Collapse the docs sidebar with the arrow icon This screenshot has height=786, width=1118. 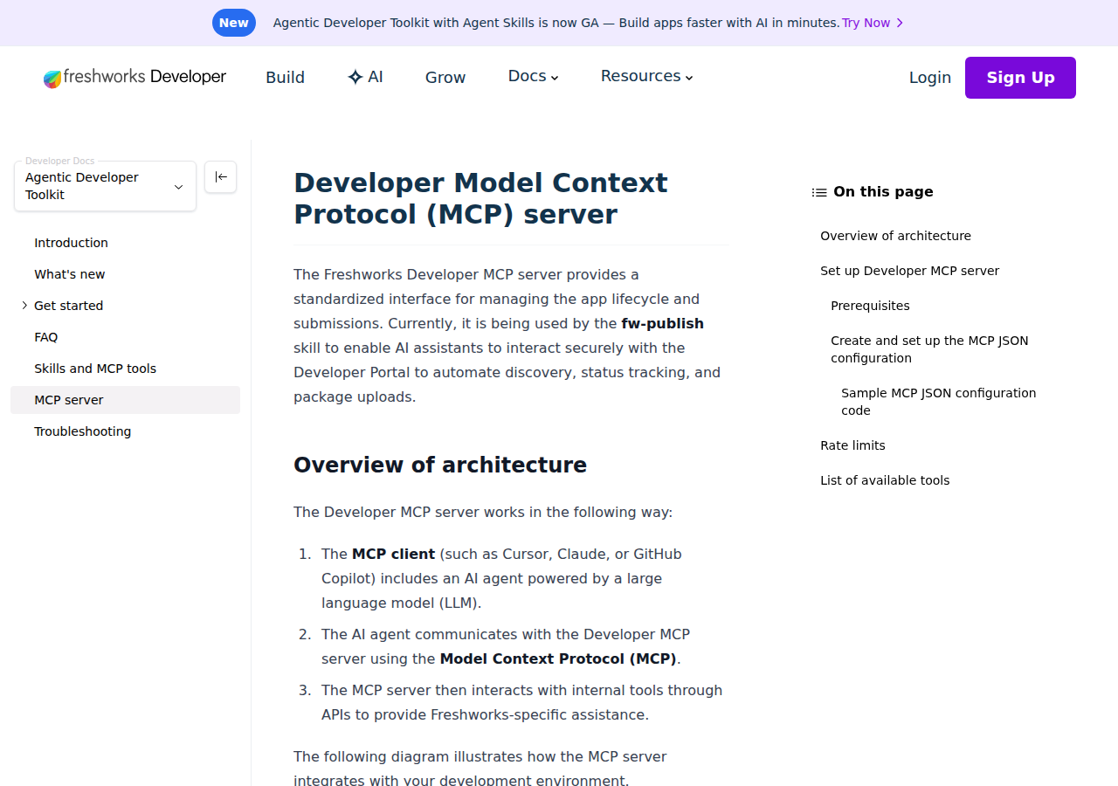click(x=220, y=177)
